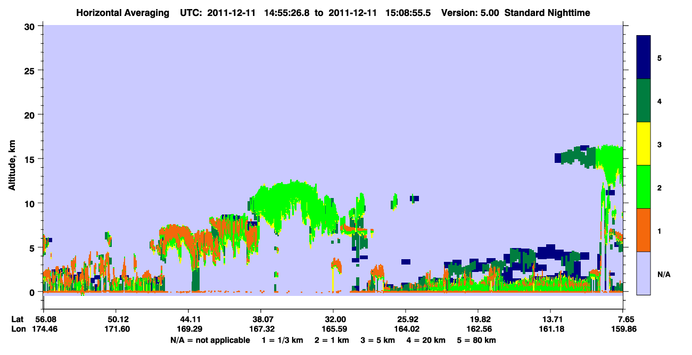Click the colorbar label '3'
Viewport: 692px width, 355px height.
pos(660,144)
